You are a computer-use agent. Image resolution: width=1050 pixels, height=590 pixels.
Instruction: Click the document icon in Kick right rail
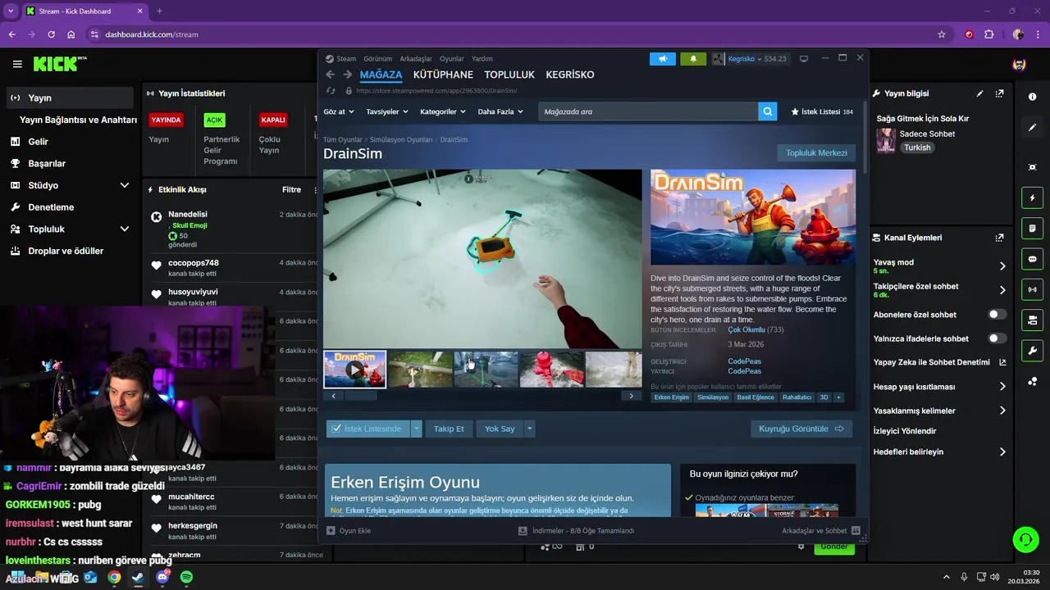tap(1032, 228)
